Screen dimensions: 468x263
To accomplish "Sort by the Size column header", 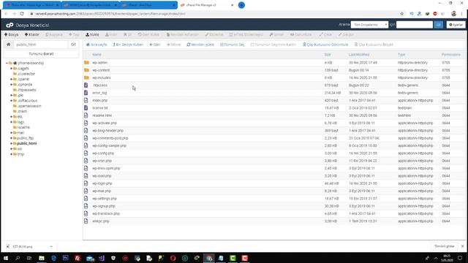I will pyautogui.click(x=328, y=55).
